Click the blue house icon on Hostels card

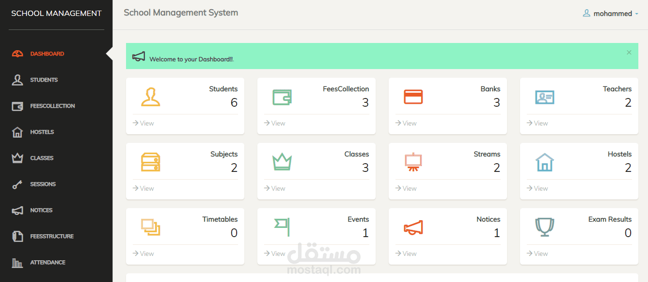(x=545, y=162)
